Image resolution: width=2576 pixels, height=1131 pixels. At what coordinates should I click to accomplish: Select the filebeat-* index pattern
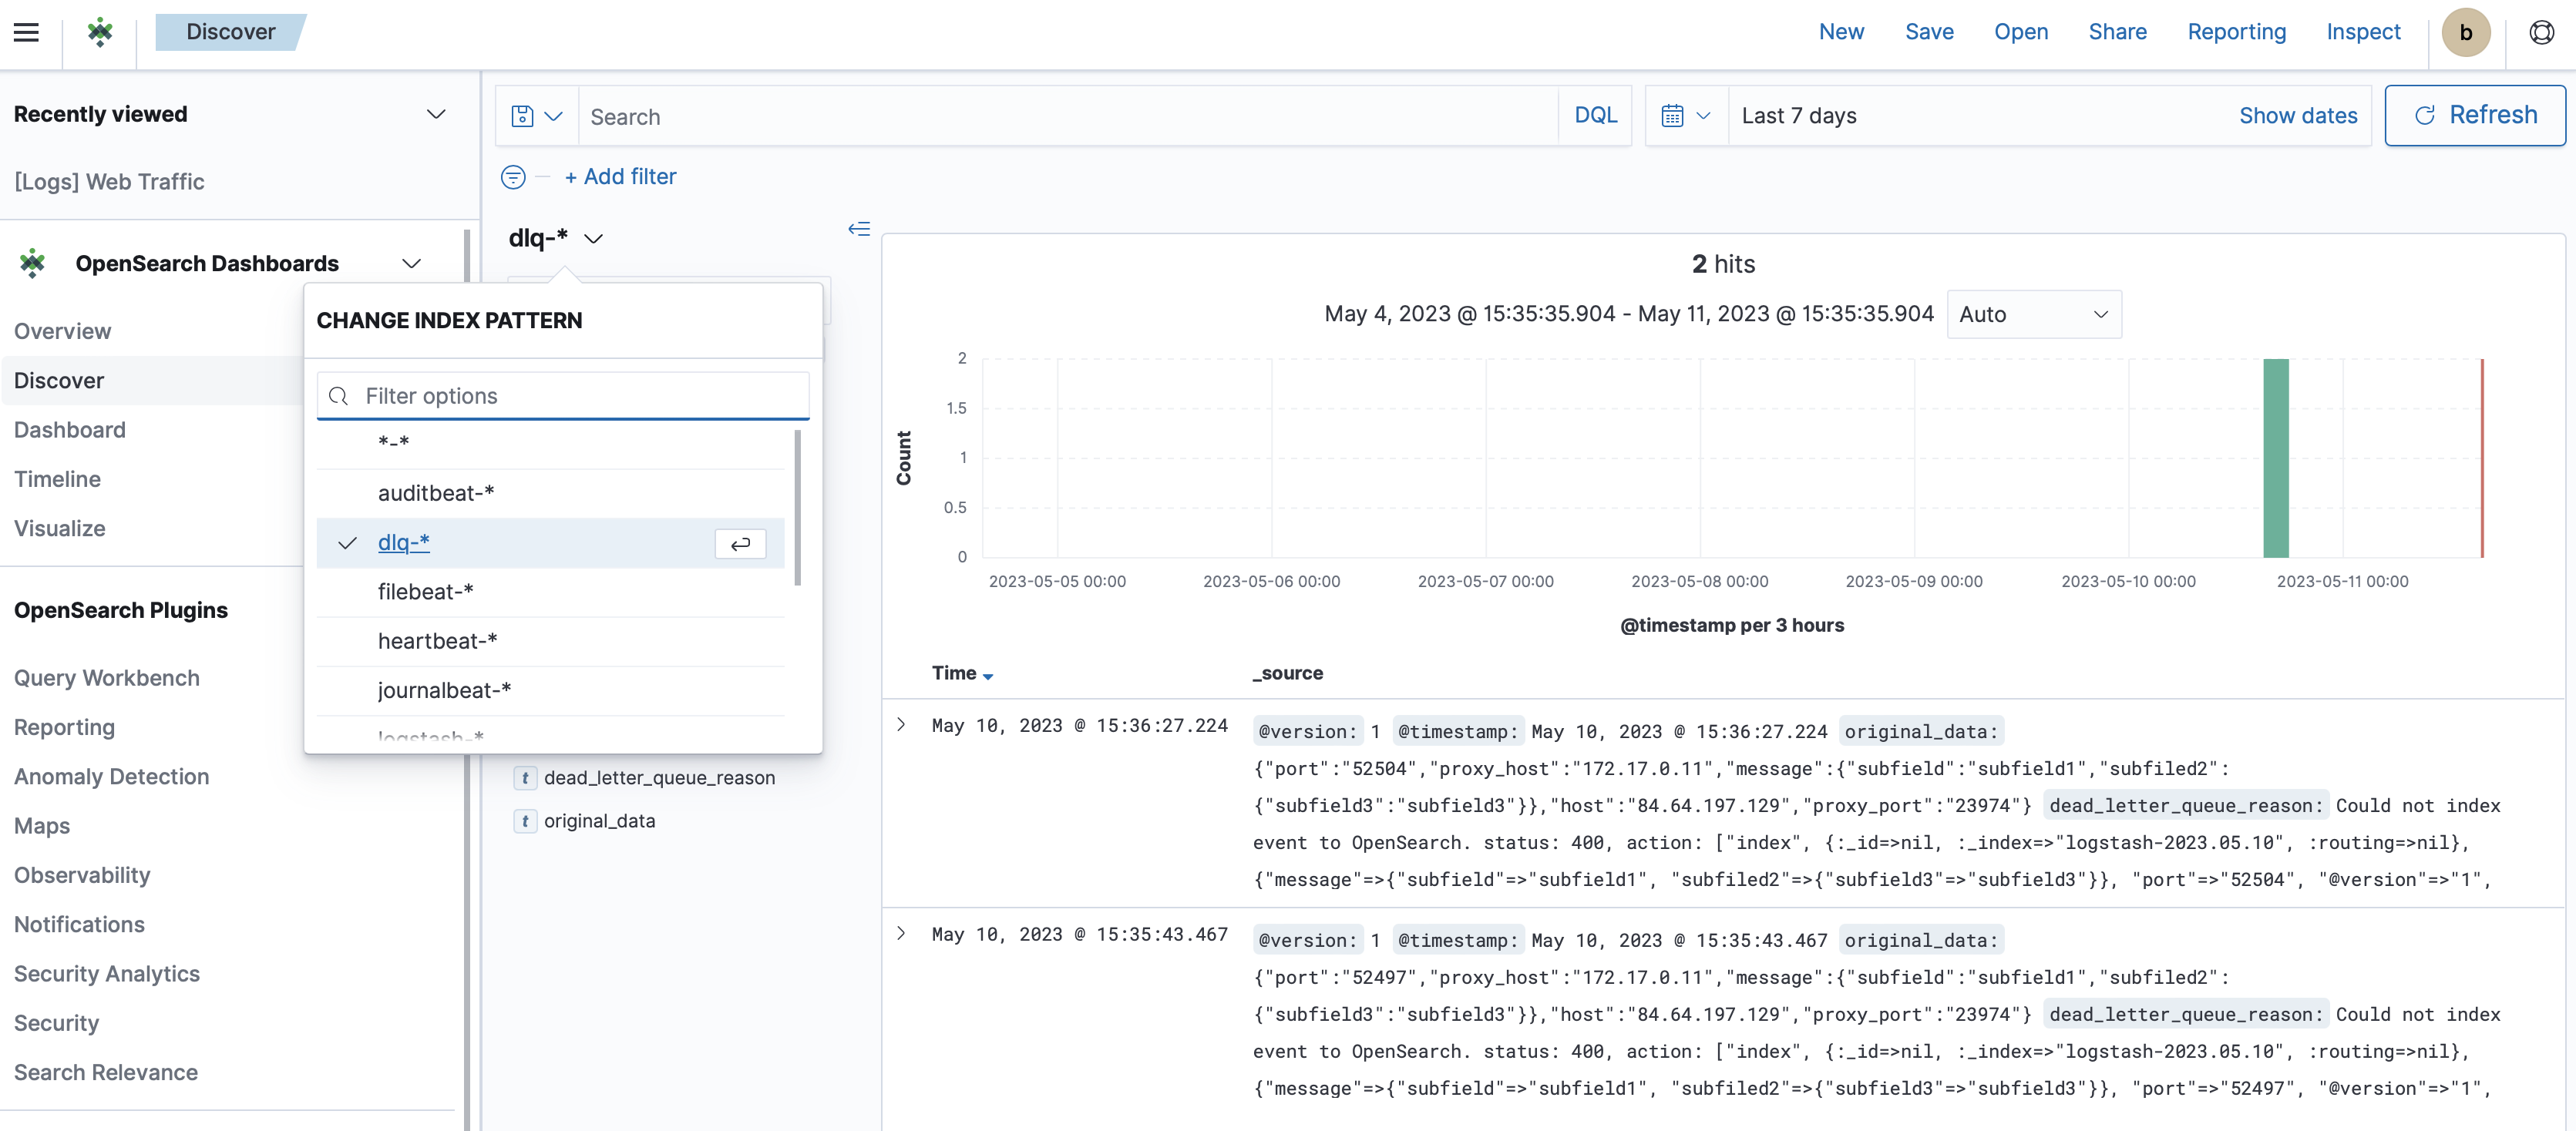coord(424,589)
